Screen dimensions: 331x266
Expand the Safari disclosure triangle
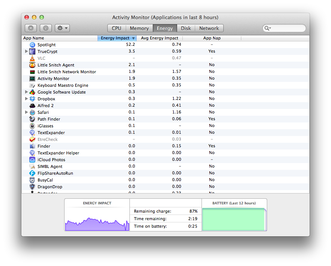(26, 112)
